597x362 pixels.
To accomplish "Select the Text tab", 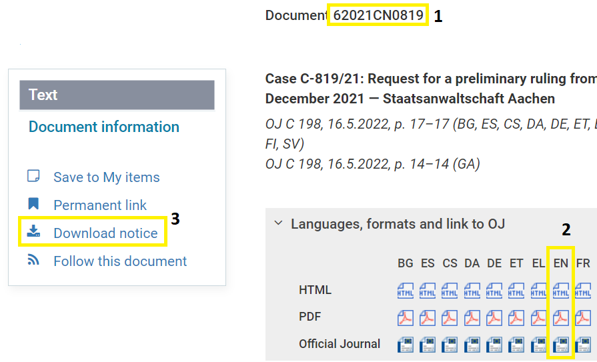I will [117, 95].
